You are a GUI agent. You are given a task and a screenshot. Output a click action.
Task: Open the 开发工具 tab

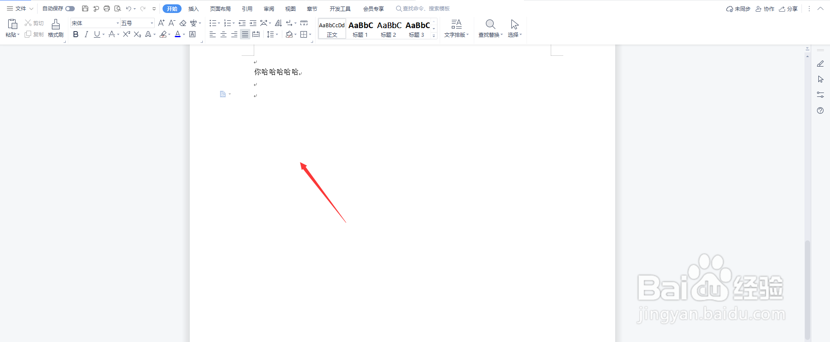(x=340, y=9)
